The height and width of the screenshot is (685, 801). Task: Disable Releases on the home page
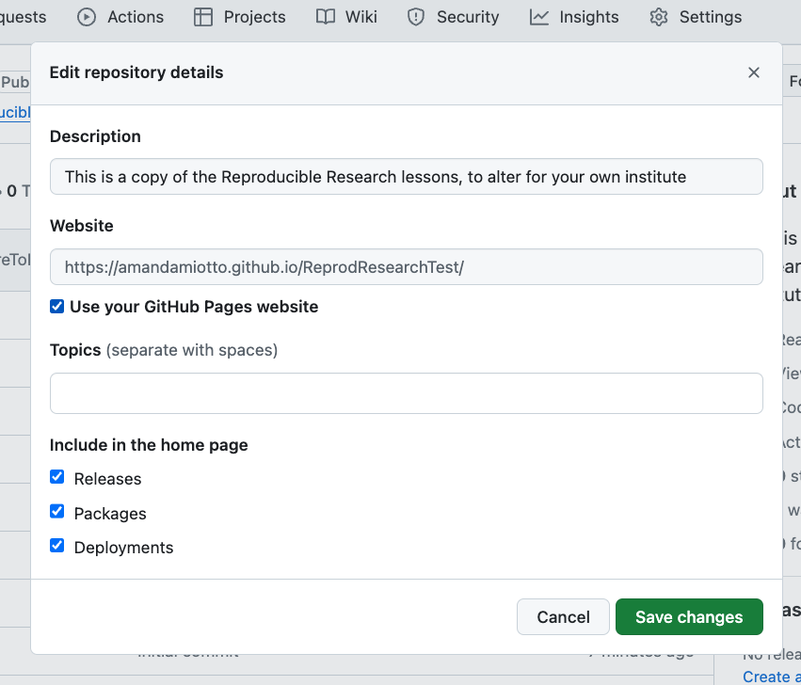pyautogui.click(x=57, y=477)
